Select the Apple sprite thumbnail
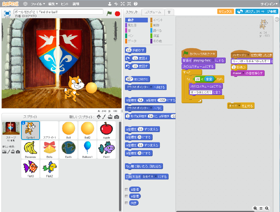This screenshot has height=212, width=280. pos(106,130)
